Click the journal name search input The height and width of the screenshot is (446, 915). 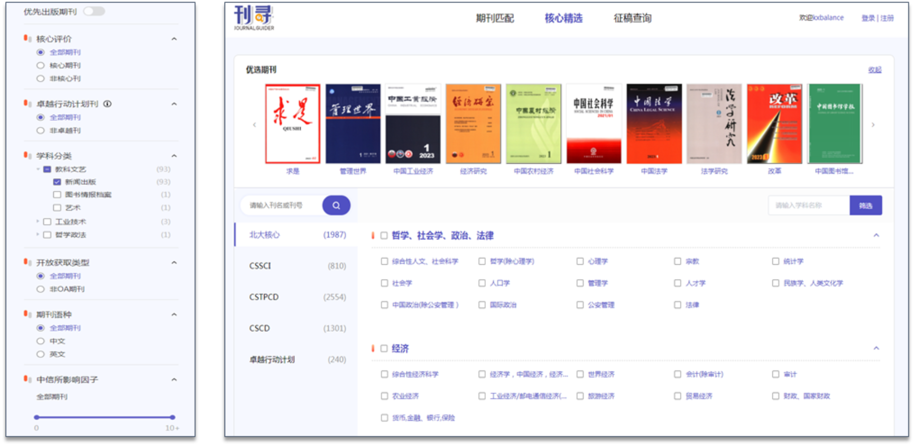click(282, 206)
